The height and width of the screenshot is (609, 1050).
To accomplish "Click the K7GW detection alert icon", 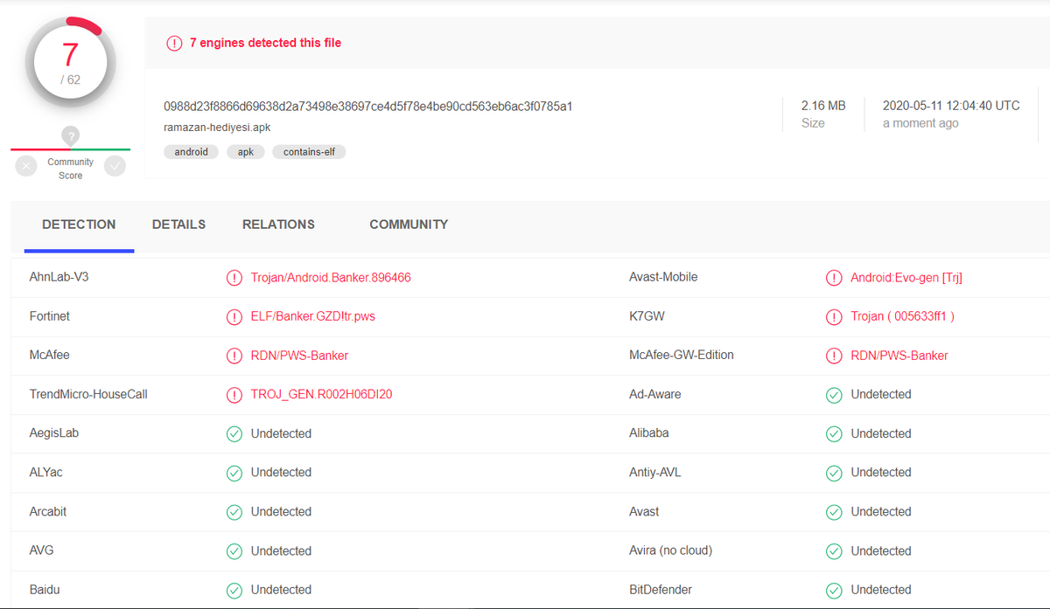I will 835,316.
